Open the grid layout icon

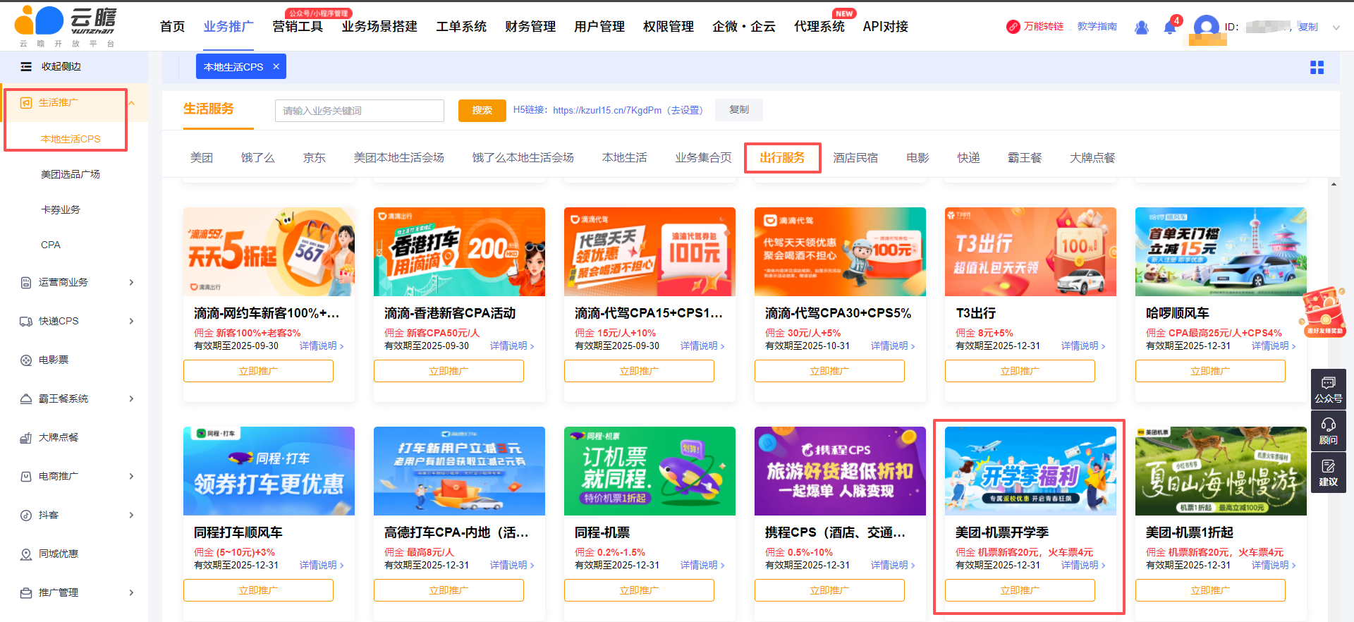point(1317,67)
